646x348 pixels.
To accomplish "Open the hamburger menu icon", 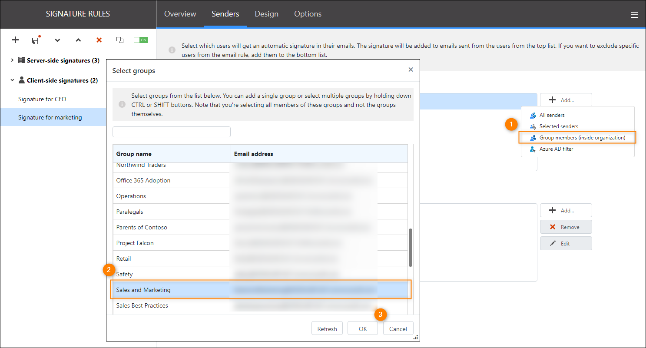I will click(x=634, y=15).
